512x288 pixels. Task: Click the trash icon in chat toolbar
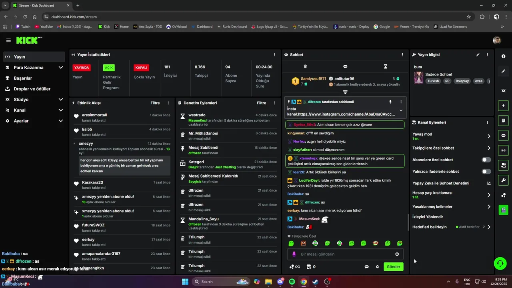(x=305, y=66)
